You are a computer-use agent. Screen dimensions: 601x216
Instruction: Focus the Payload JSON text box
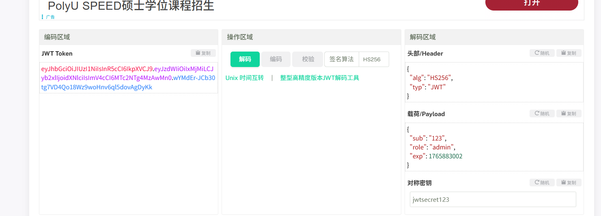[494, 147]
